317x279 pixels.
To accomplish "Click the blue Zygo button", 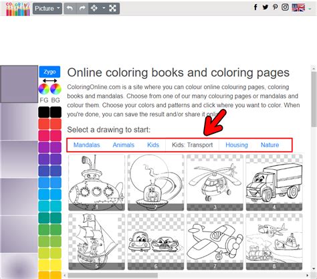I will [x=49, y=72].
